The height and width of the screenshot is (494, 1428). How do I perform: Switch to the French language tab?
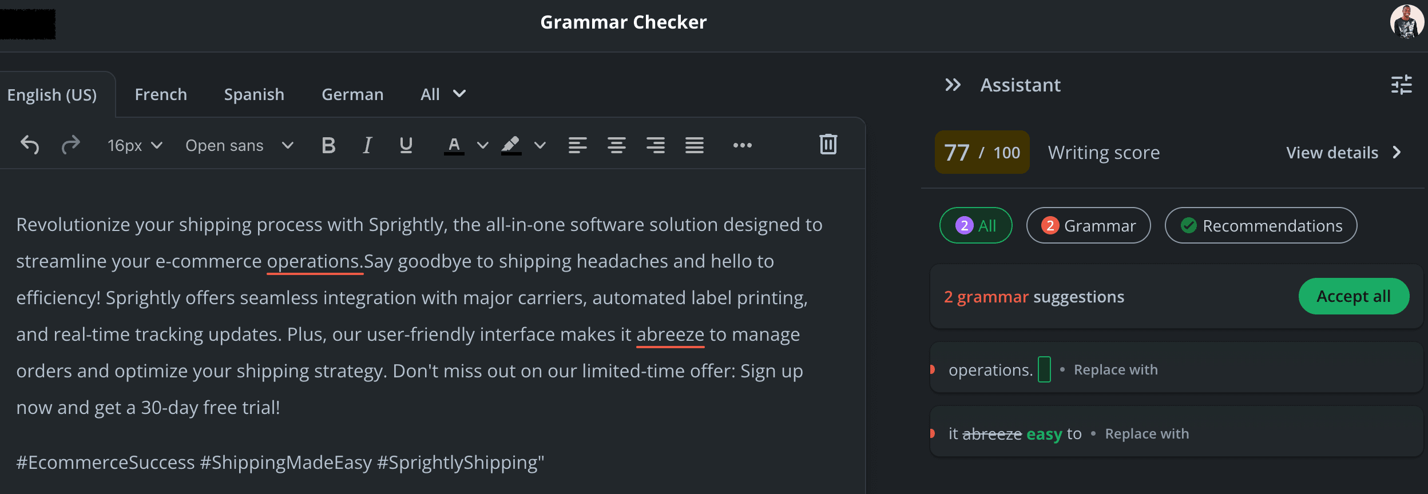pyautogui.click(x=161, y=94)
